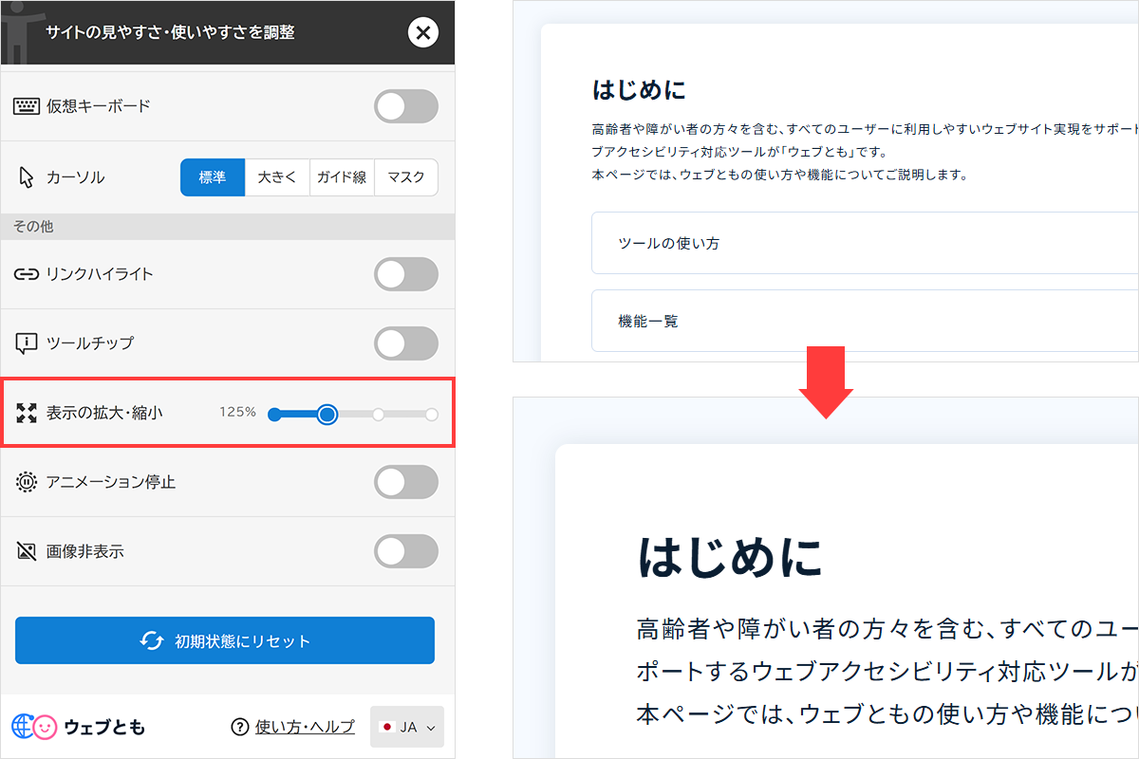Turn on アニメーション停止
Viewport: 1139px width, 759px height.
406,482
